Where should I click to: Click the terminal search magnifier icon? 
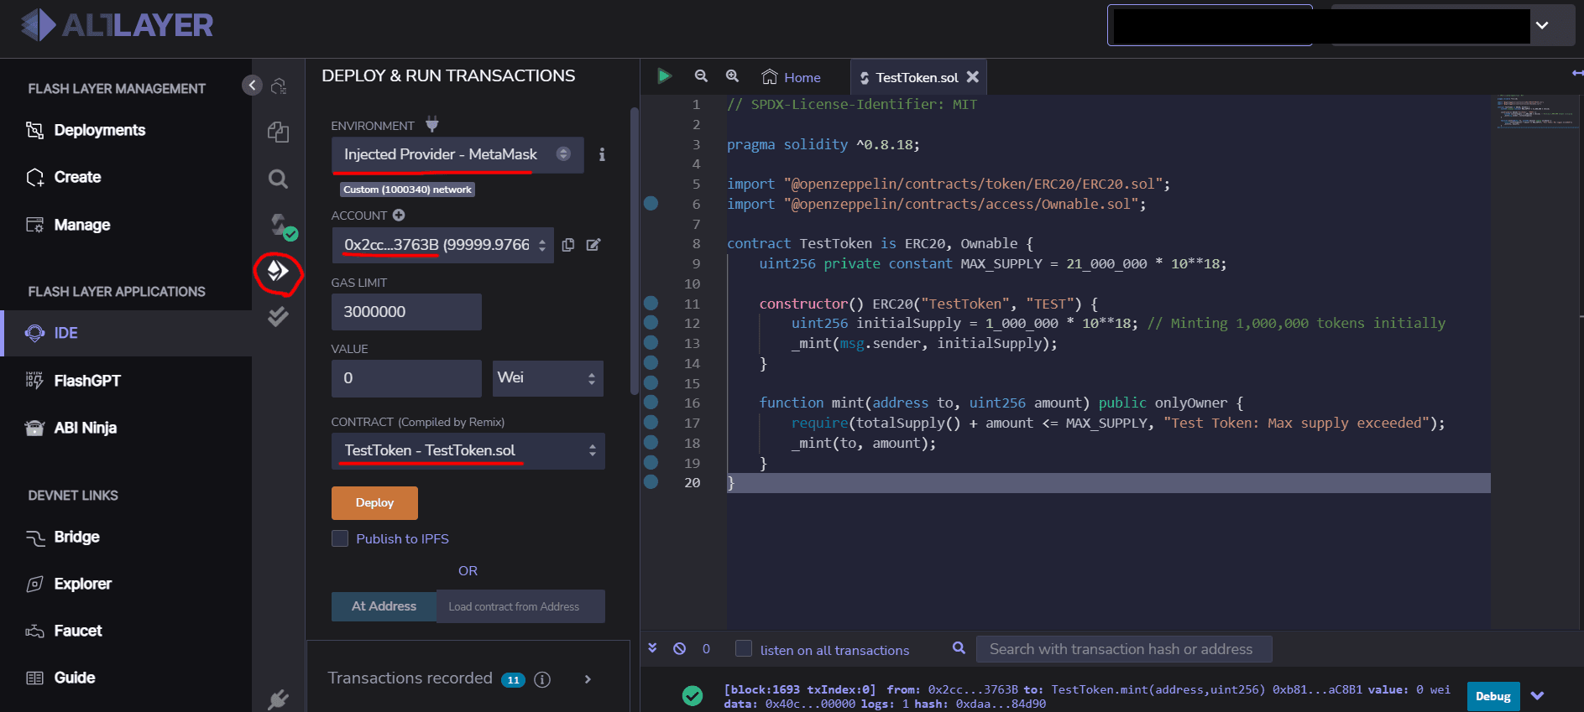pyautogui.click(x=959, y=648)
